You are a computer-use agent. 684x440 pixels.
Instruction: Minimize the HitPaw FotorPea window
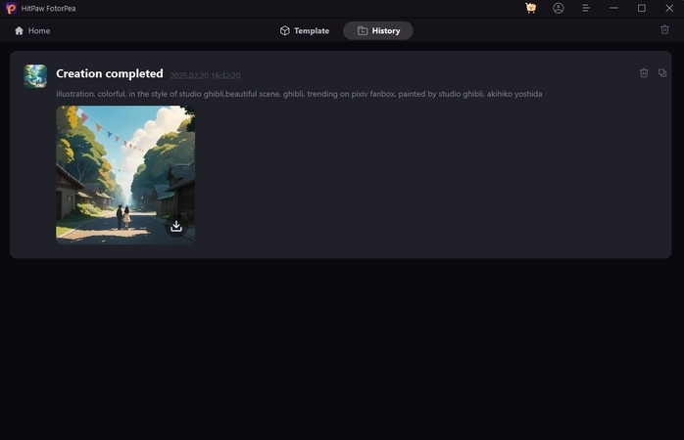[613, 8]
